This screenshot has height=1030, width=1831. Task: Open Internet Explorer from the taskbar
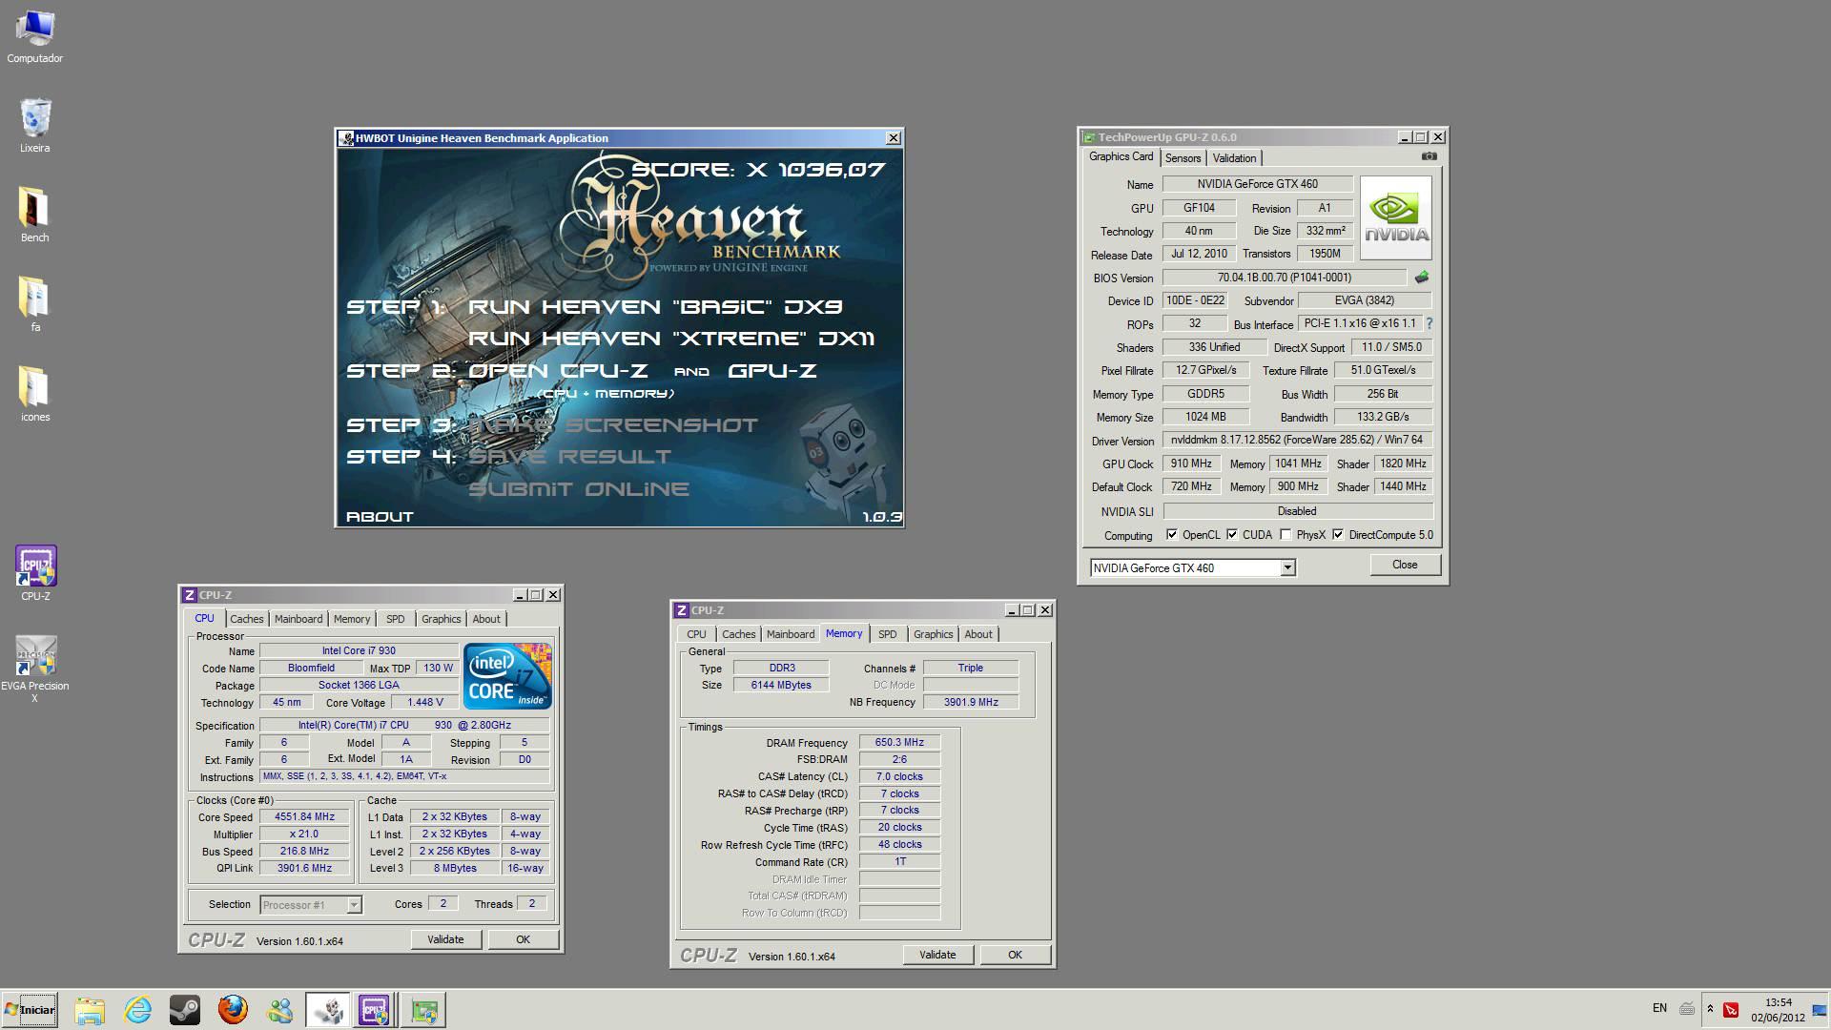(x=137, y=1010)
